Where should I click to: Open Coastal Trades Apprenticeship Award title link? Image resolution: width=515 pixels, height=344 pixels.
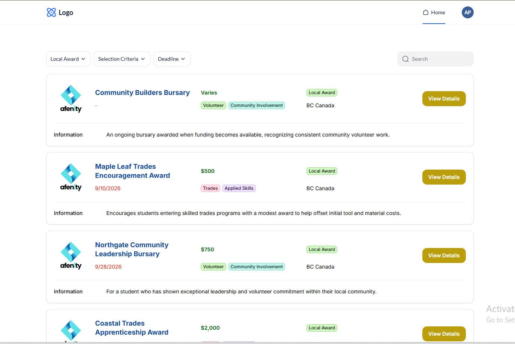[x=132, y=328]
